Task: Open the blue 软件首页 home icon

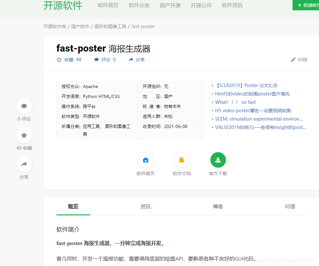Action: [146, 160]
